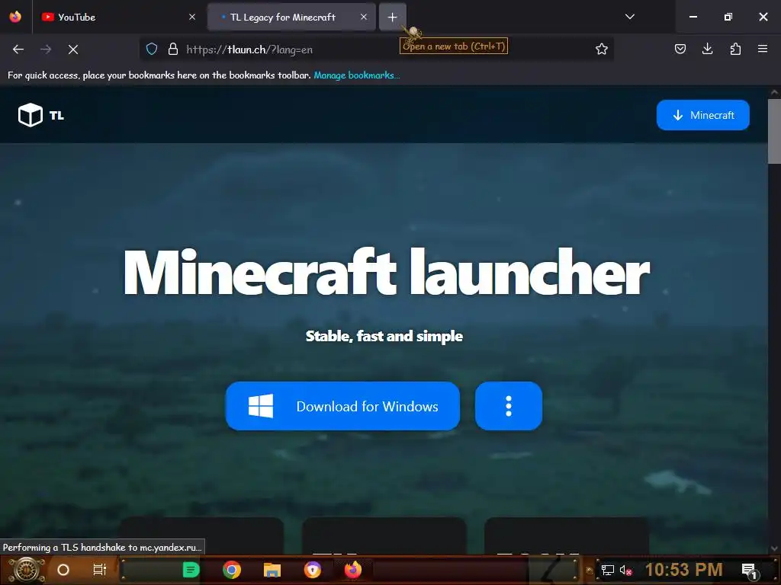Open the purple shield app on taskbar

(312, 570)
